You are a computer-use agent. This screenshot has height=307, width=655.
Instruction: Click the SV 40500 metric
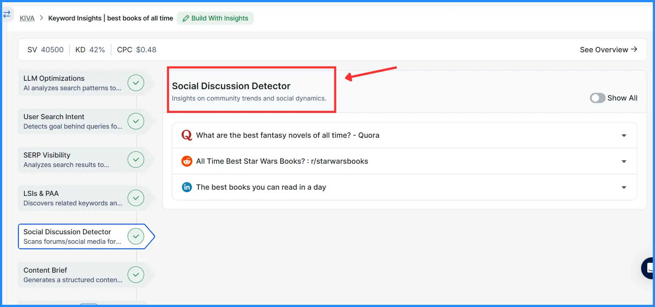[45, 50]
